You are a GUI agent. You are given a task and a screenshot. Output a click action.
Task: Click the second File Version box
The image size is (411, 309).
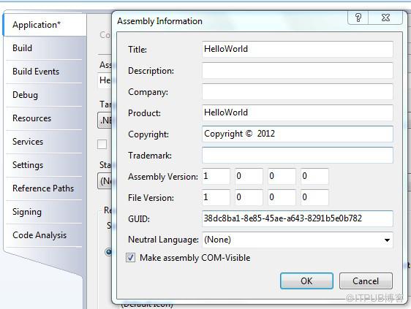click(x=249, y=197)
